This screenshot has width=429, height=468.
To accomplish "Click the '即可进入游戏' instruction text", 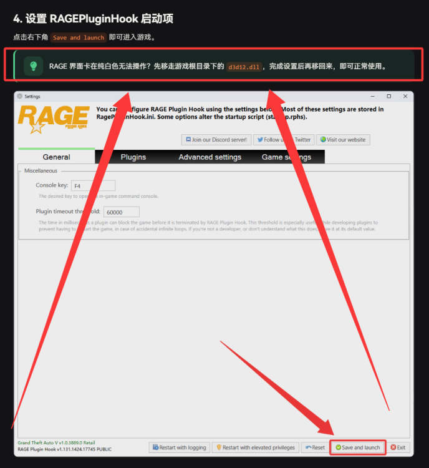I will click(x=132, y=37).
